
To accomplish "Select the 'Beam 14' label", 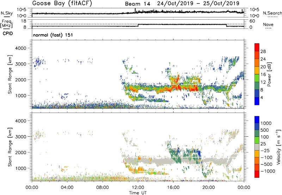I will pos(137,4).
